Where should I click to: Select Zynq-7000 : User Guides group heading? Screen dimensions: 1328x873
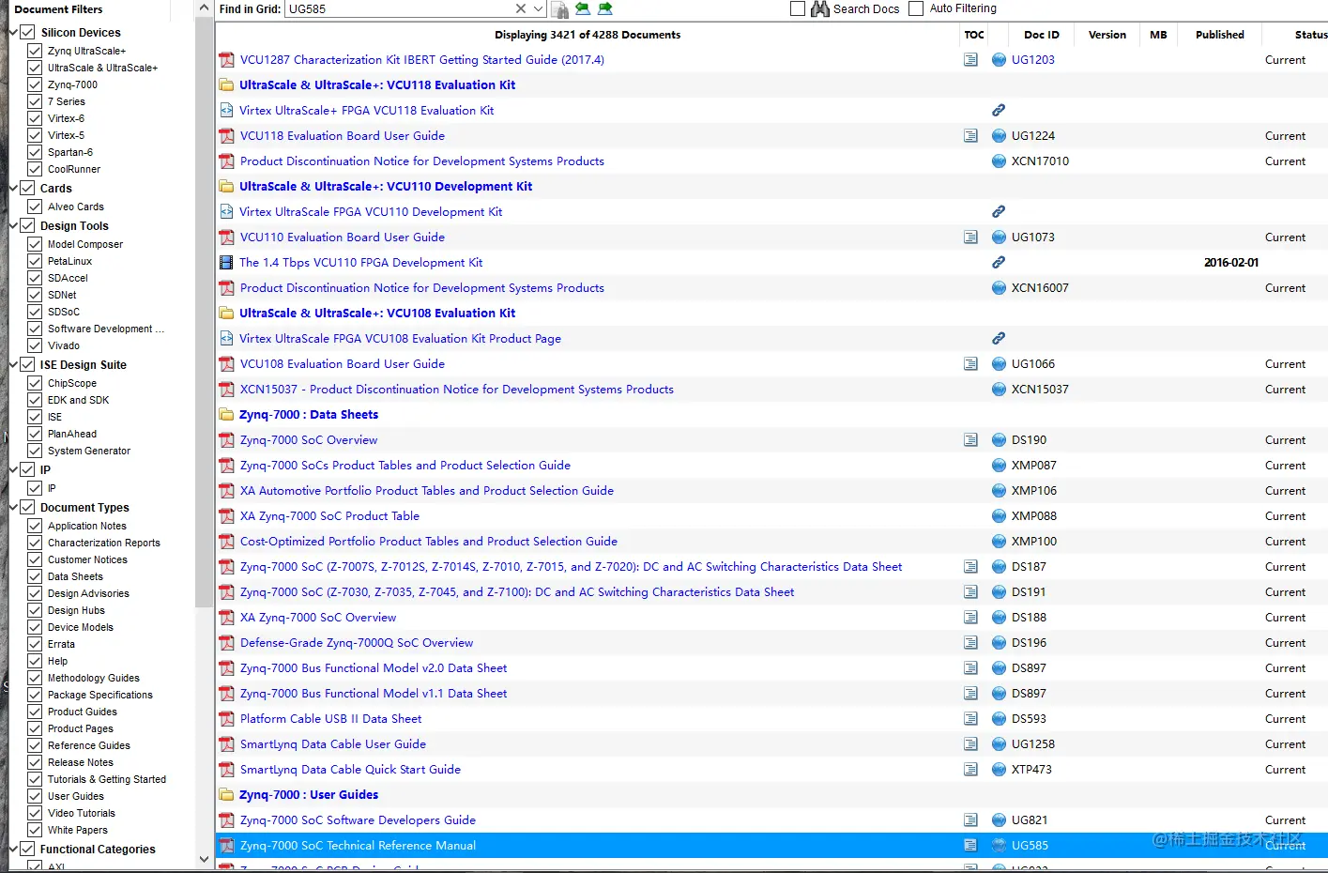coord(309,795)
